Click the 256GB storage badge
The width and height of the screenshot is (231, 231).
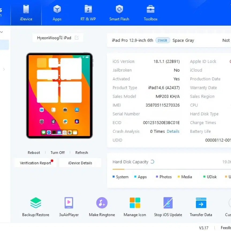point(162,40)
